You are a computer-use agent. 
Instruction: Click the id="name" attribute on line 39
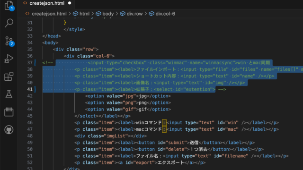[x=243, y=76]
